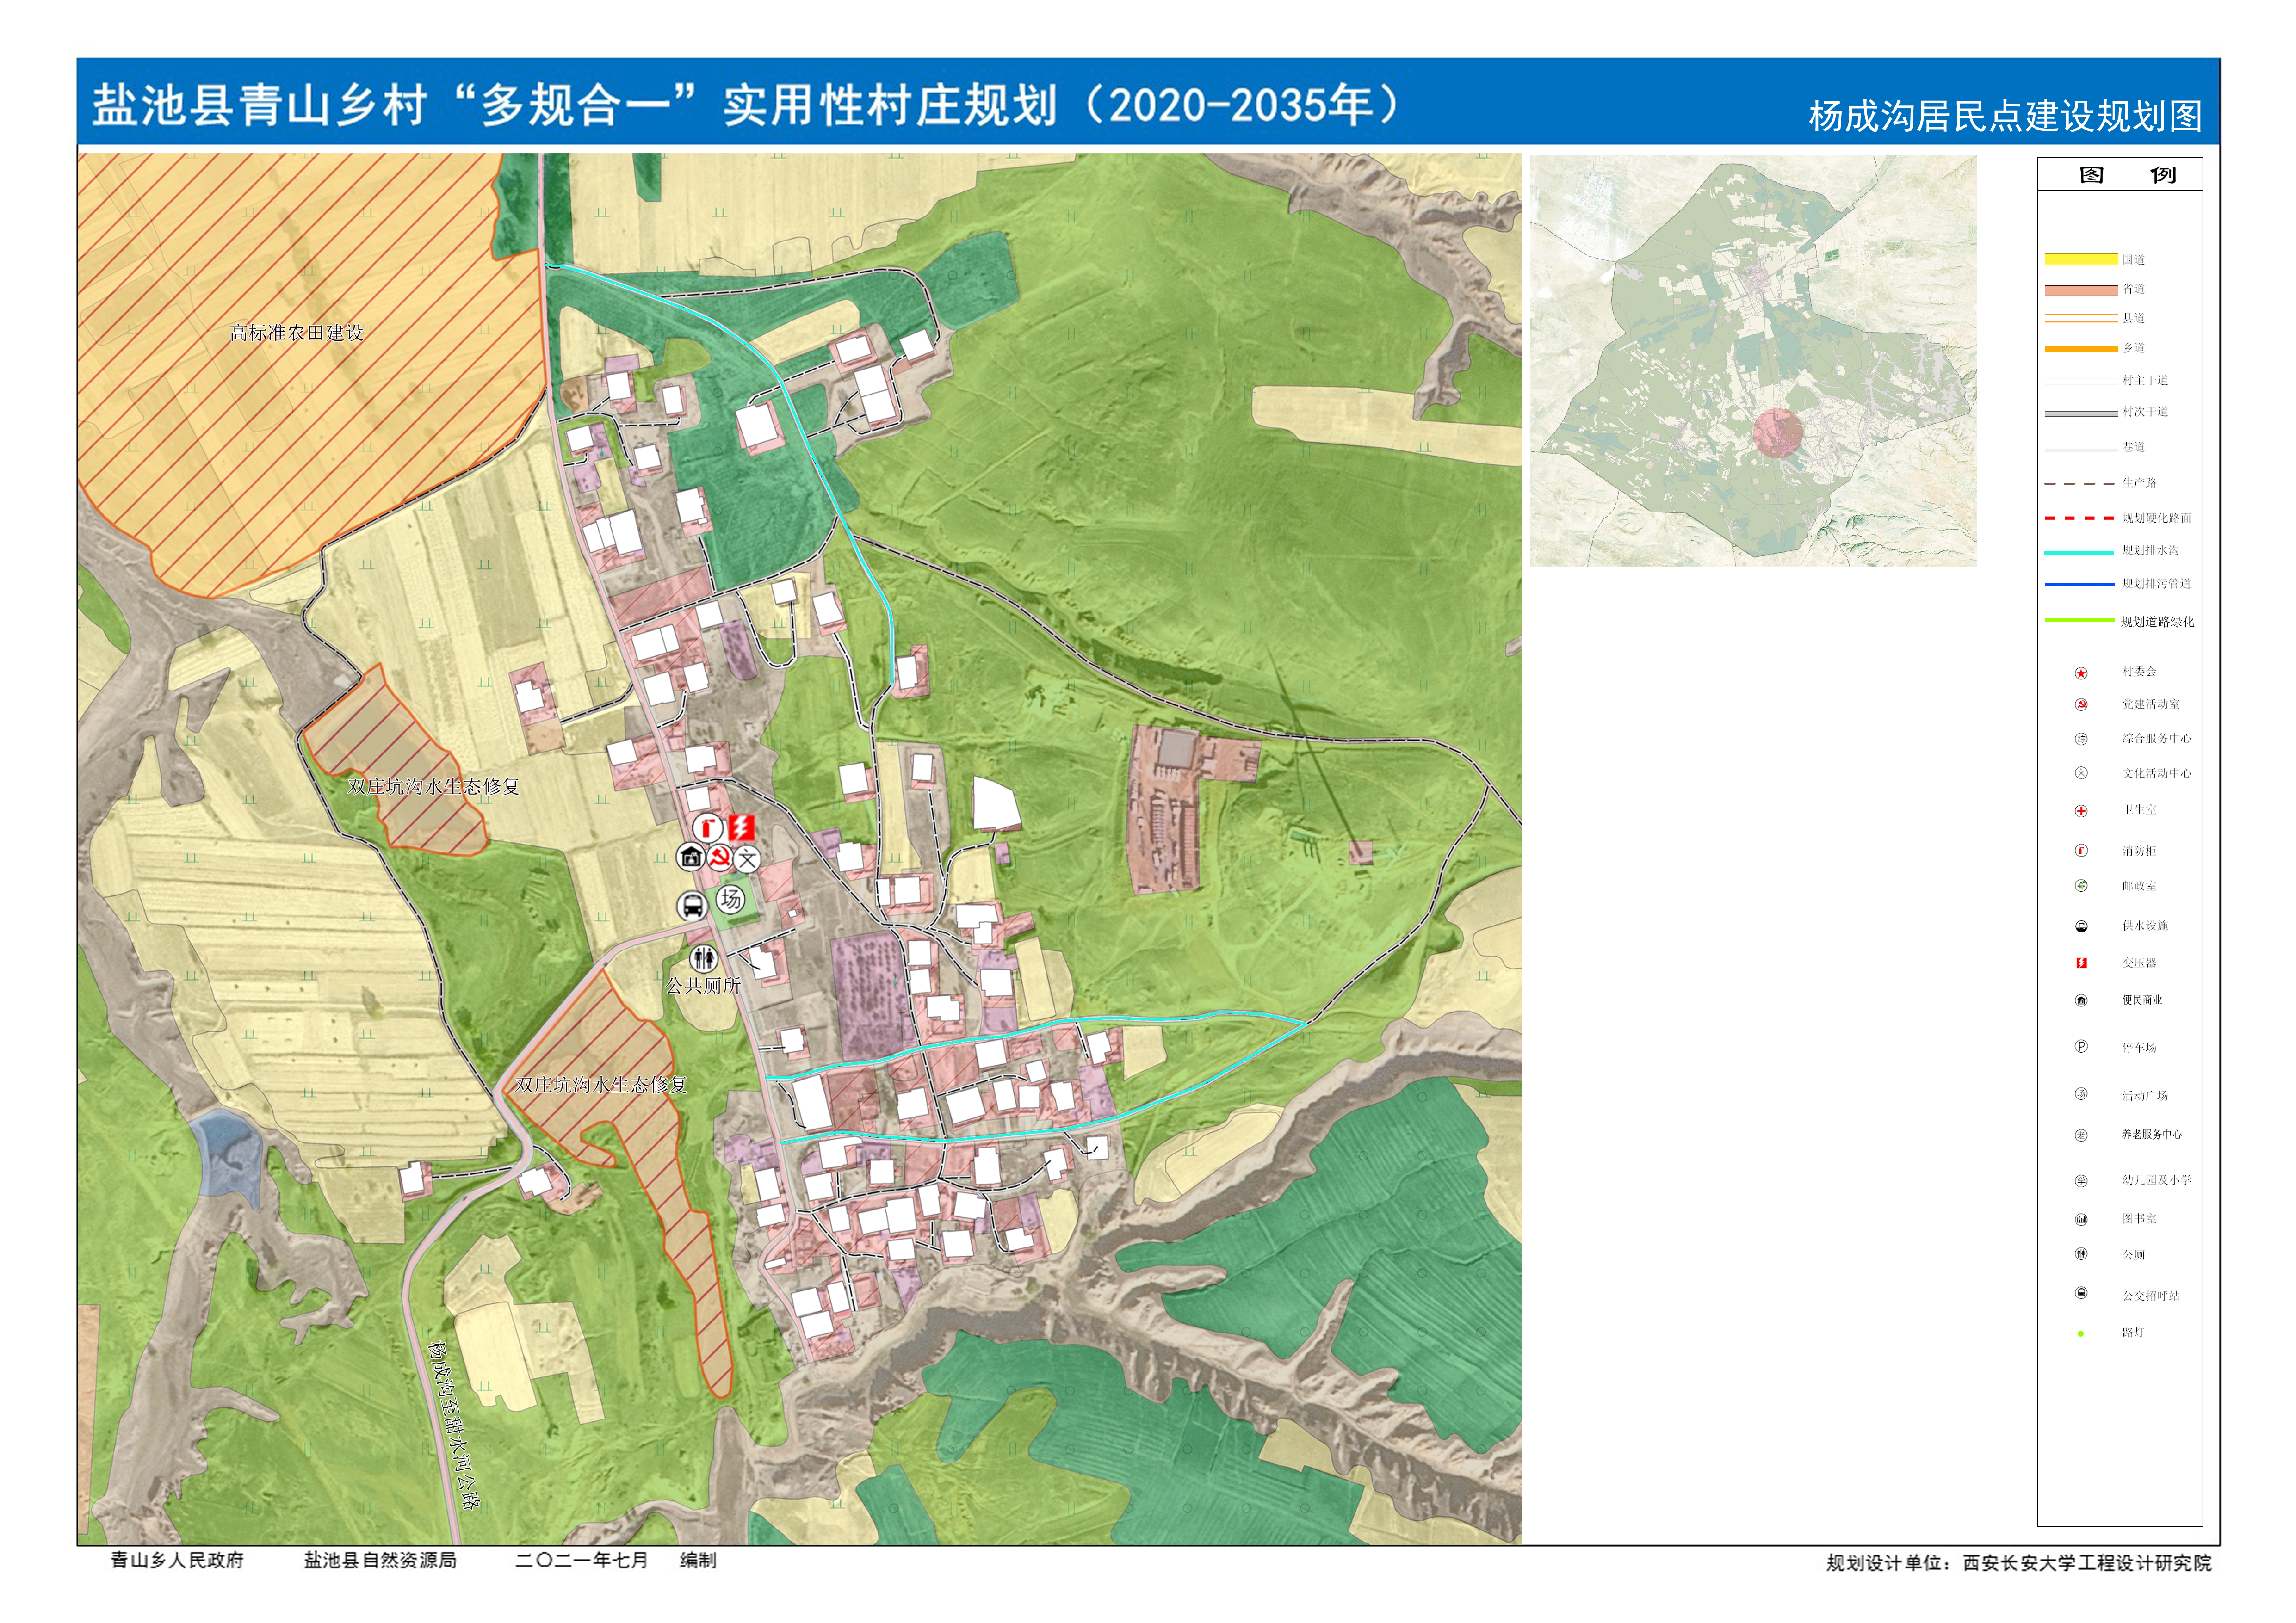Viewport: 2296px width, 1623px height.
Task: Click the red cross 卫生室 legend icon
Action: [2081, 811]
